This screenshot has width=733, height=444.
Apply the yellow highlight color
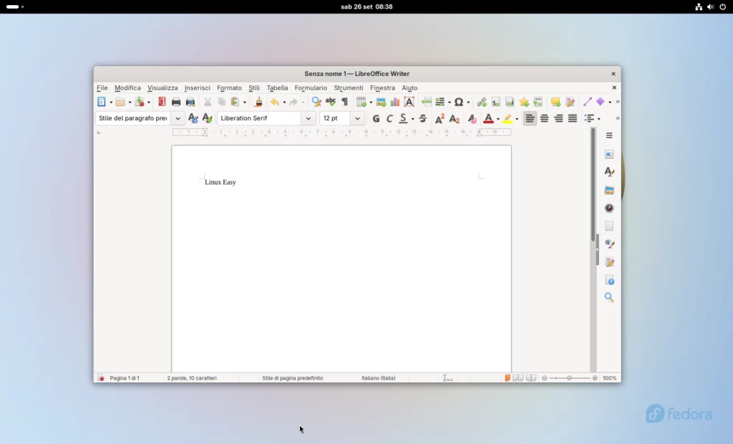tap(508, 118)
